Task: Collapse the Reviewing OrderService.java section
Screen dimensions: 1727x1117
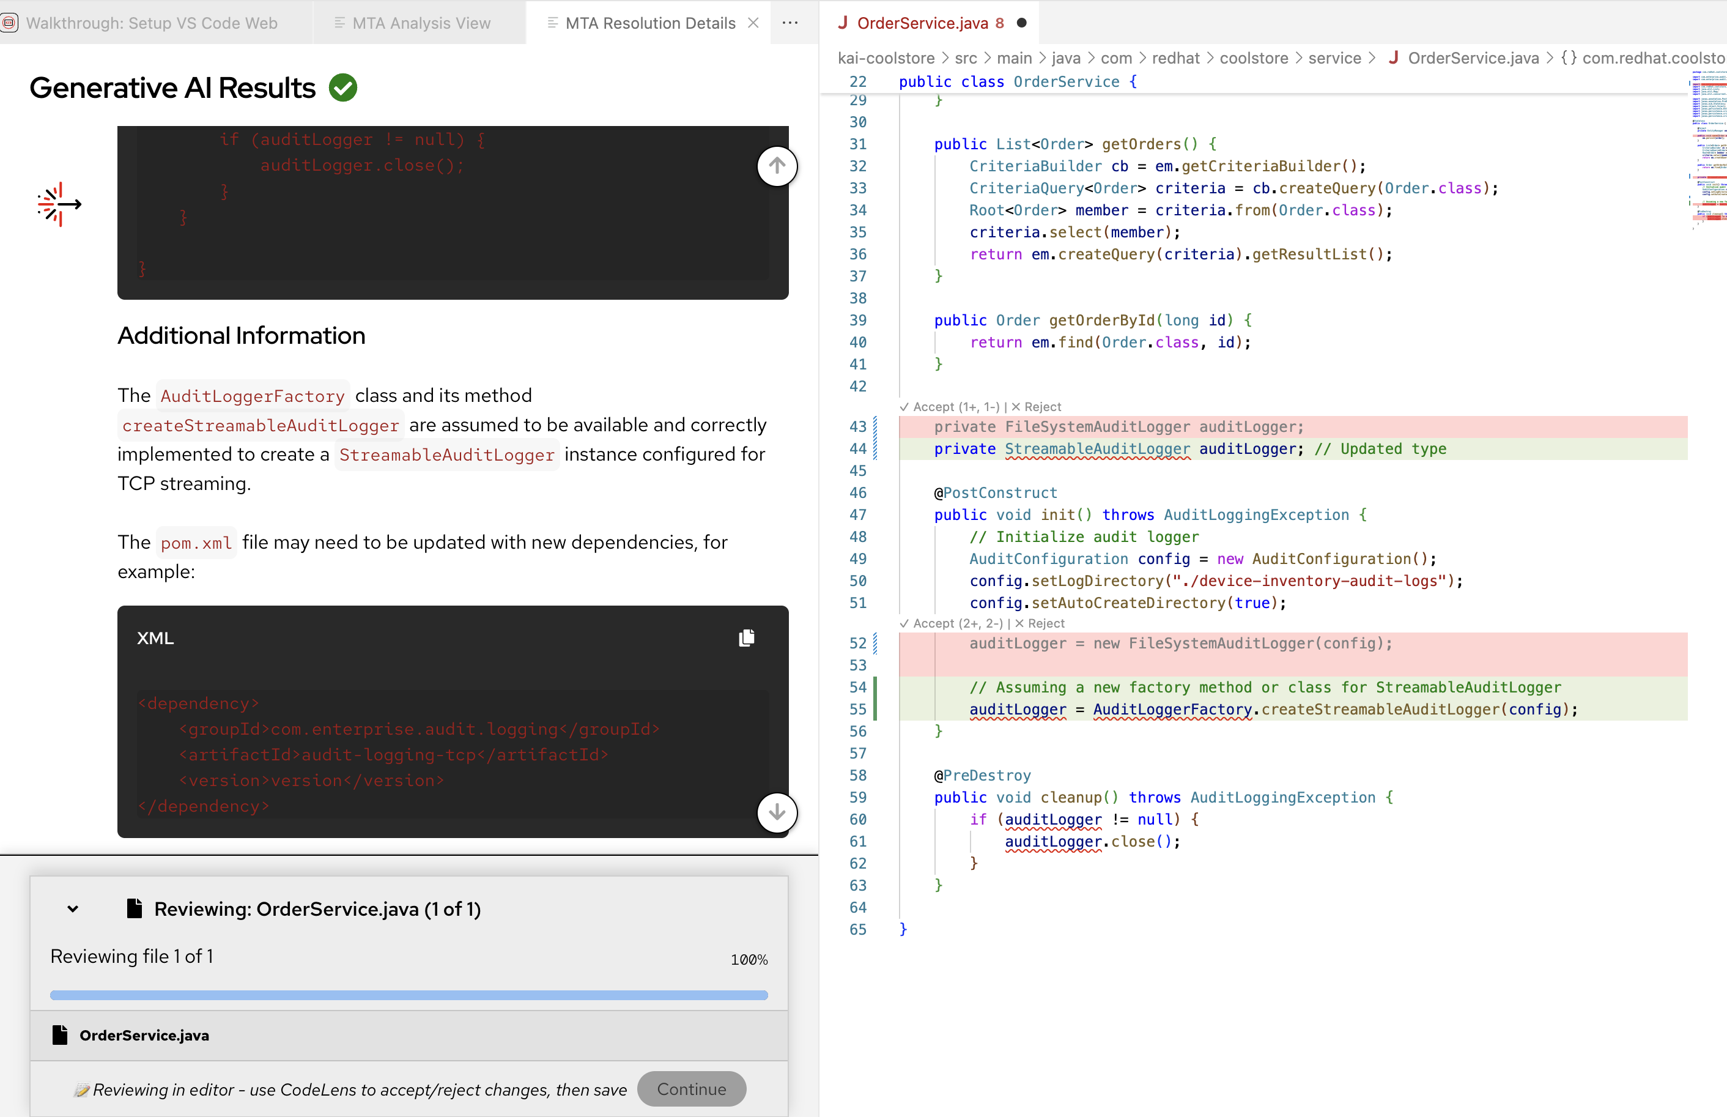Action: point(73,909)
